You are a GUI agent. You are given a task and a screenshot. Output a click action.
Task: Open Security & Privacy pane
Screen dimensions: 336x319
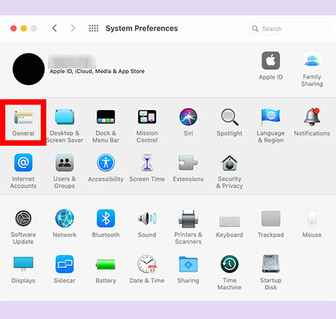[x=229, y=172]
